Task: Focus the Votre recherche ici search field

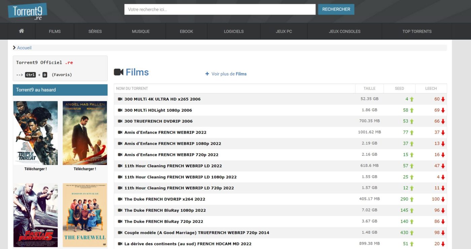Action: (220, 9)
